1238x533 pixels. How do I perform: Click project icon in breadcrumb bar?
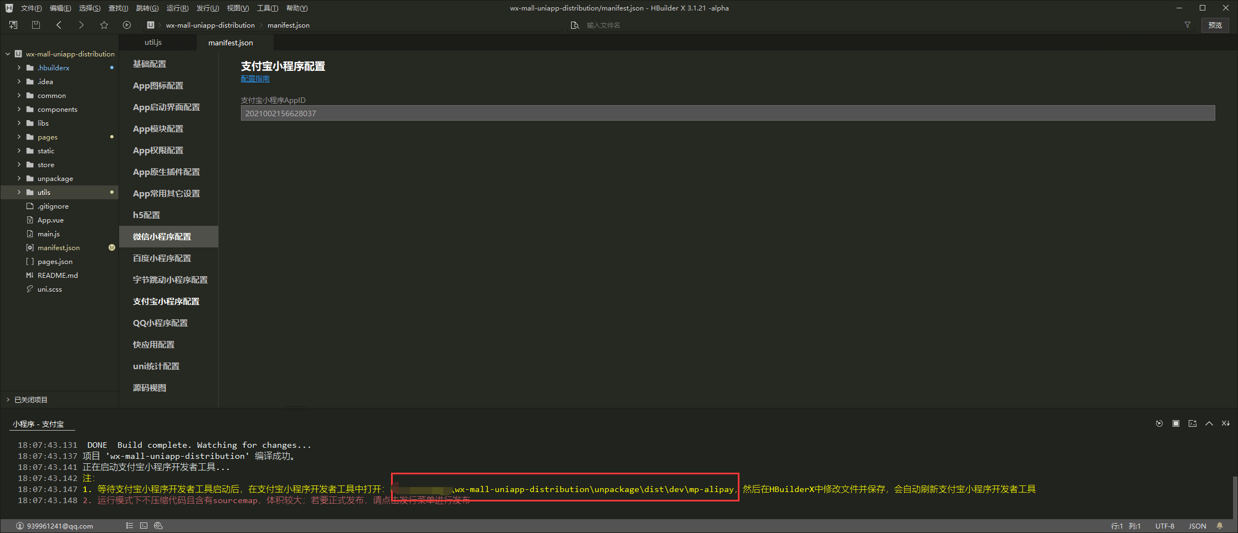point(150,25)
